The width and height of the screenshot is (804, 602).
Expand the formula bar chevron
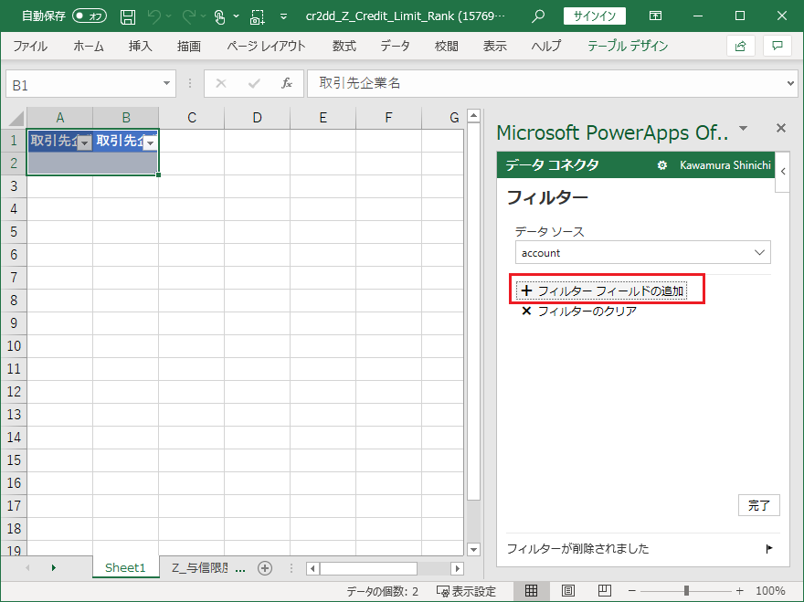click(x=790, y=83)
